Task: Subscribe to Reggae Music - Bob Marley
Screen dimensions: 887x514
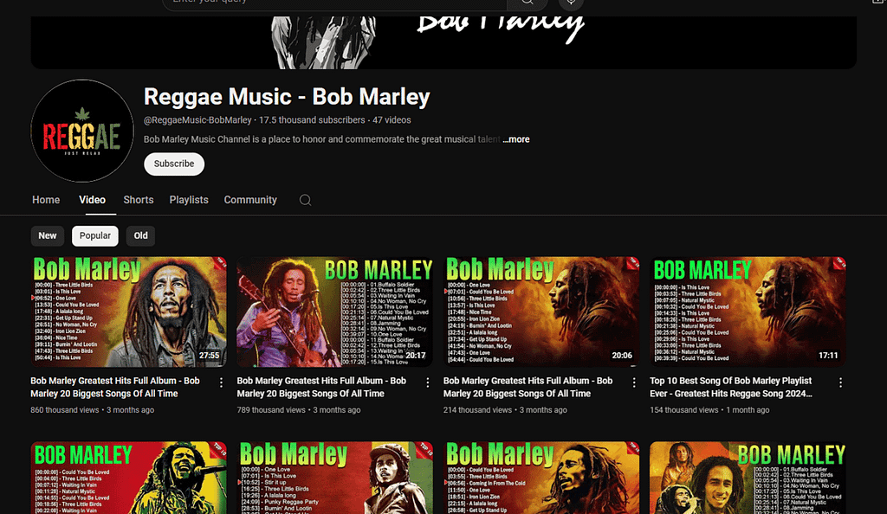Action: 174,164
